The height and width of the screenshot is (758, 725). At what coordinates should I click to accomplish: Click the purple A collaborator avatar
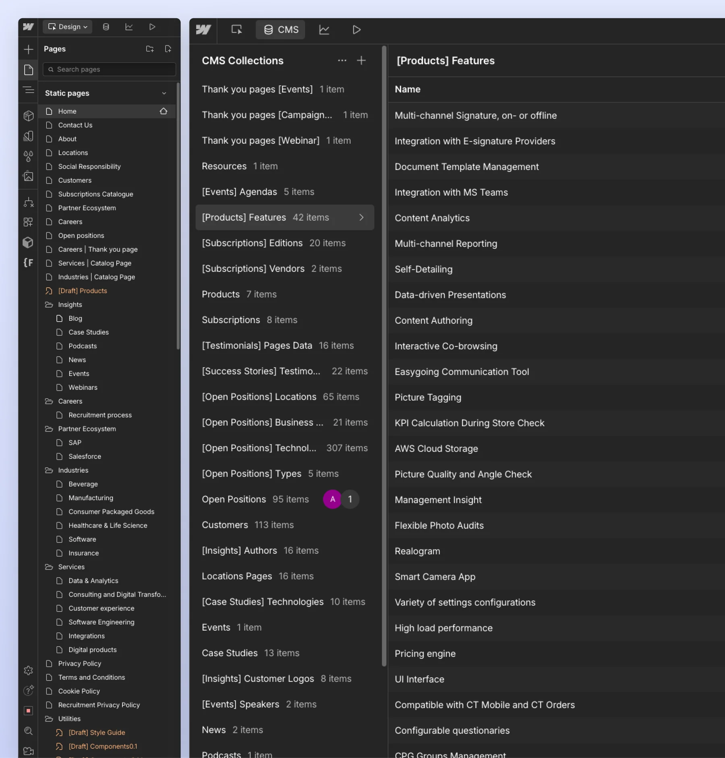[x=332, y=499]
